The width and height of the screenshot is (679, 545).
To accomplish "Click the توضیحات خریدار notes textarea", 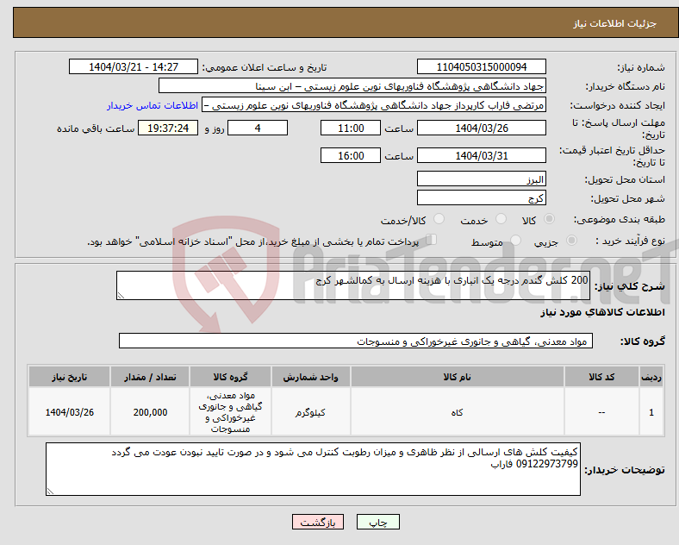I will [313, 469].
